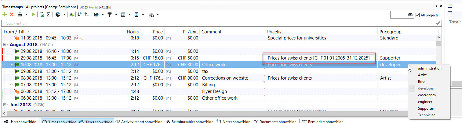
Task: Choose Technician in the pricegroup list
Action: (x=427, y=115)
